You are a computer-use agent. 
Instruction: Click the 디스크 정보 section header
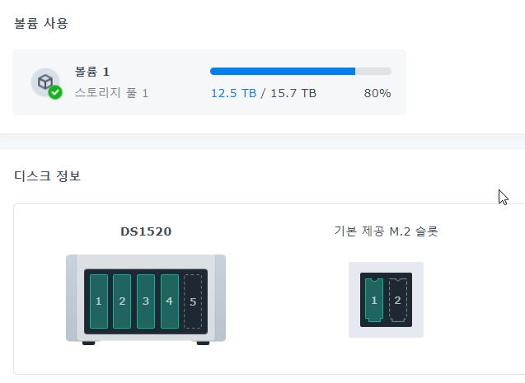pos(47,175)
